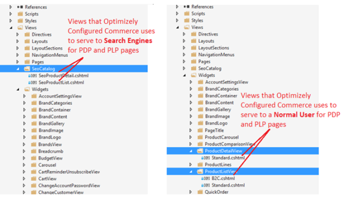Image resolution: width=344 pixels, height=204 pixels.
Task: Select the Breadcrumb folder
Action: [x=51, y=151]
